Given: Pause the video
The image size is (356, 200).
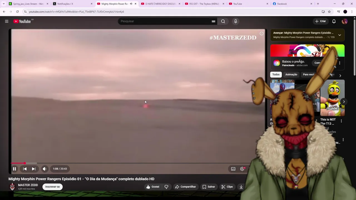Looking at the screenshot, I should tap(14, 169).
